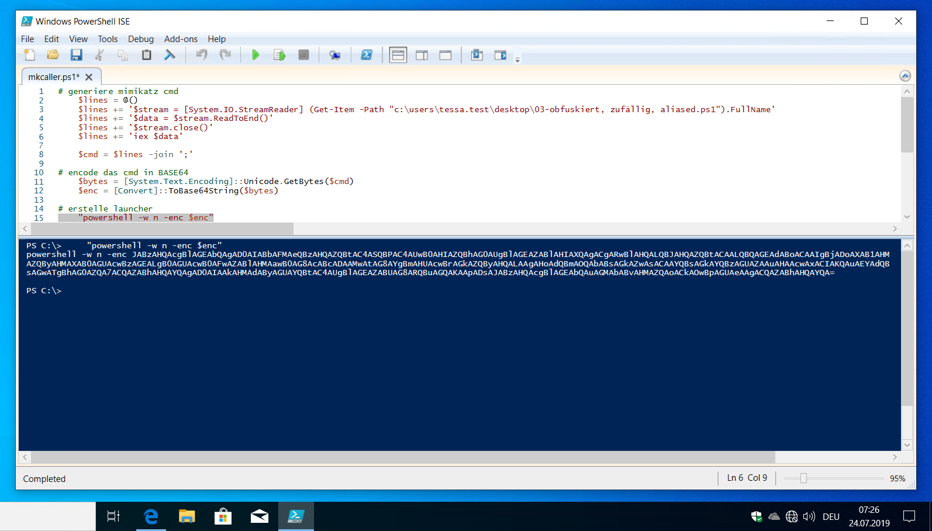Click console pane scroll right arrow
The image size is (932, 531).
(895, 457)
